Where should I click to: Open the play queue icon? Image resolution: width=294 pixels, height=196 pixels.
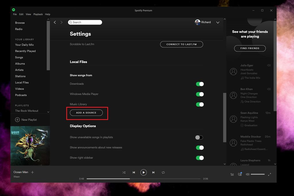(x=232, y=174)
